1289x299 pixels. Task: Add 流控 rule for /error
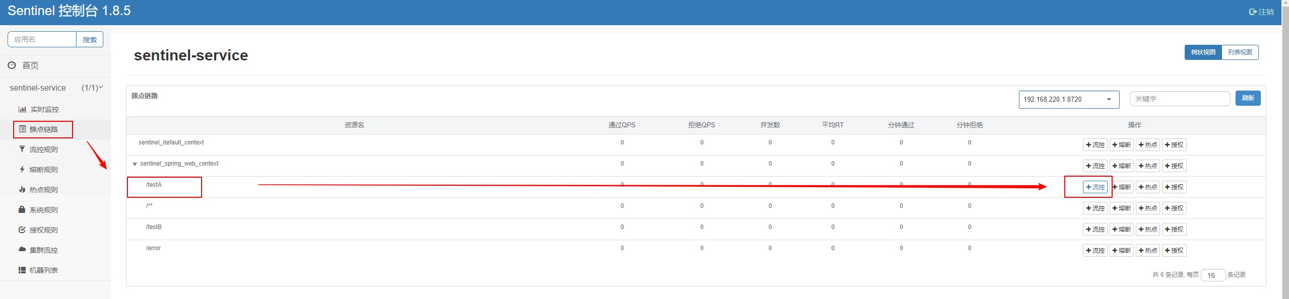(x=1095, y=251)
